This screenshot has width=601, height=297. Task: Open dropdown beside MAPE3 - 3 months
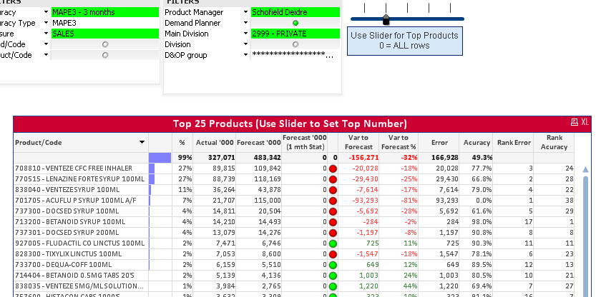click(46, 12)
